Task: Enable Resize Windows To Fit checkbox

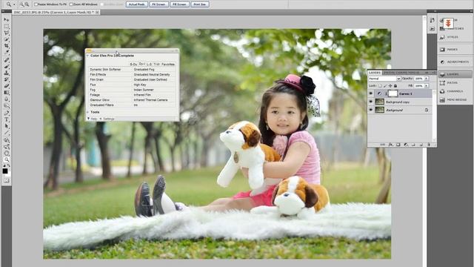Action: coord(36,4)
